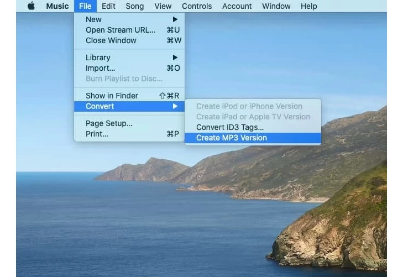Open Page Setup… dialog
Image resolution: width=403 pixels, height=277 pixels.
point(129,123)
